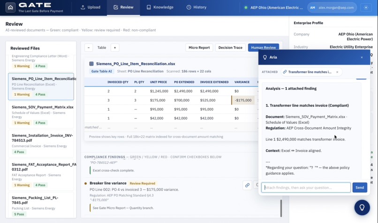Click the Review Required badge
Screen dimensions: 378x223
pos(143,184)
